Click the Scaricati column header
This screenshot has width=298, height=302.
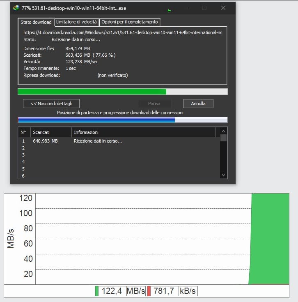tap(51, 132)
